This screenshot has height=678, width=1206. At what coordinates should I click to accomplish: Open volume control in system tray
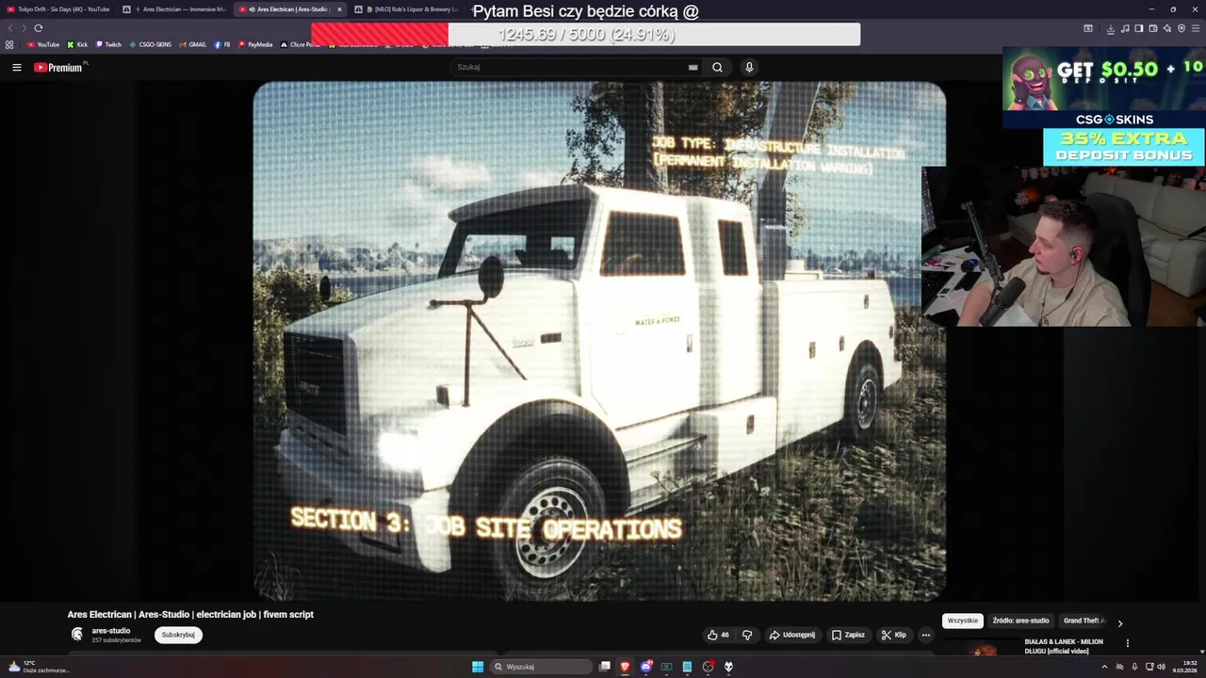pyautogui.click(x=1161, y=667)
